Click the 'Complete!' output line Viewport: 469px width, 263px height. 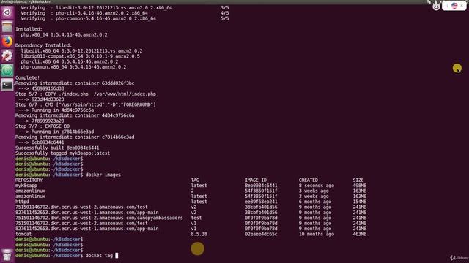coord(27,78)
